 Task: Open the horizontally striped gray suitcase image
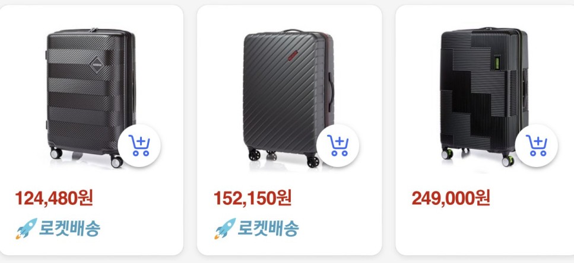(91, 98)
